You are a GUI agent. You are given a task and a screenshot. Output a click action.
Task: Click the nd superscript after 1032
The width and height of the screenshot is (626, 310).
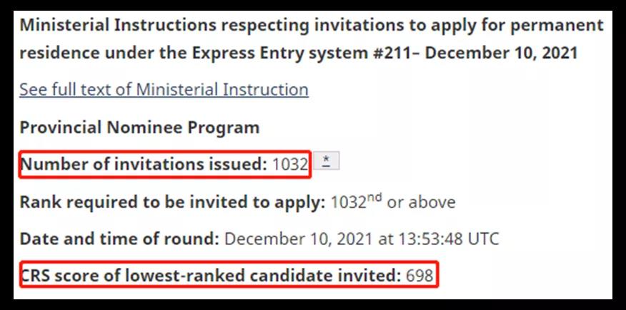click(x=374, y=197)
